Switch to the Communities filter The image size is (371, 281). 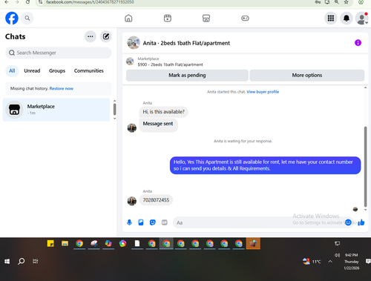[89, 70]
